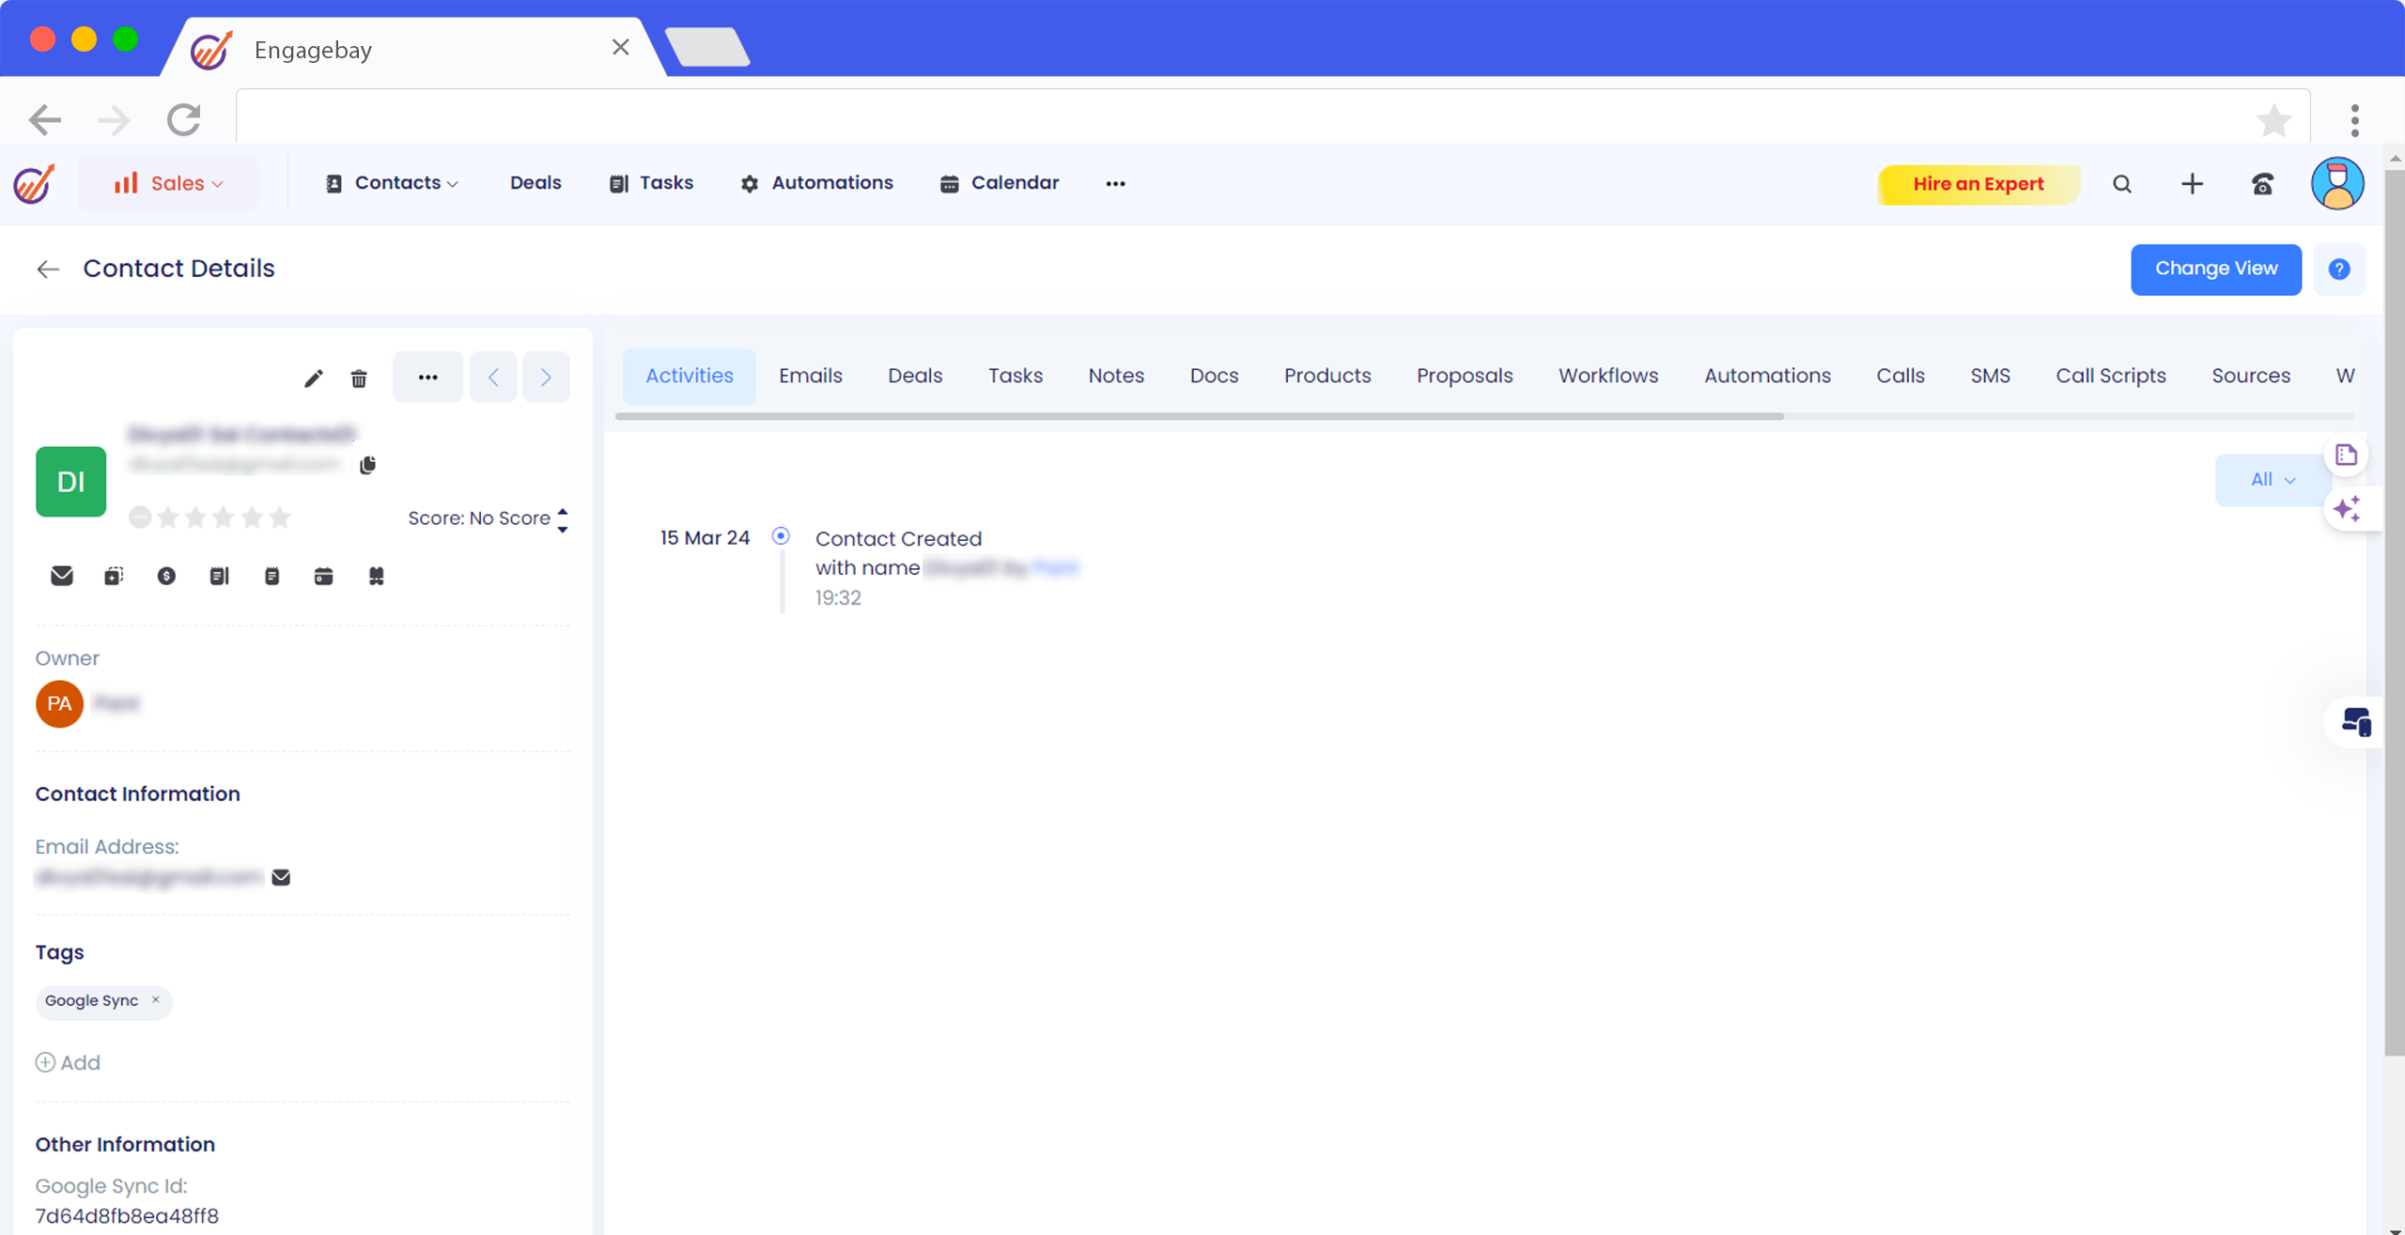Copy the contact email with the copy icon
The image size is (2405, 1235).
367,465
